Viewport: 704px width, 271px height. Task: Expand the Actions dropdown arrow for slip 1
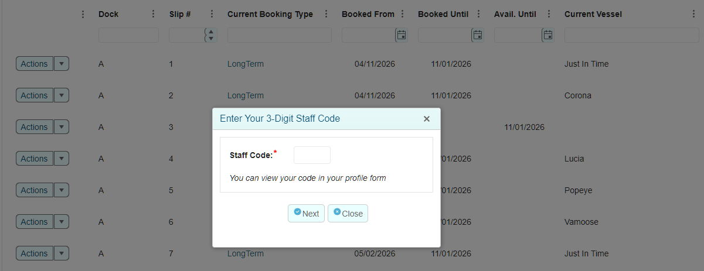[62, 64]
